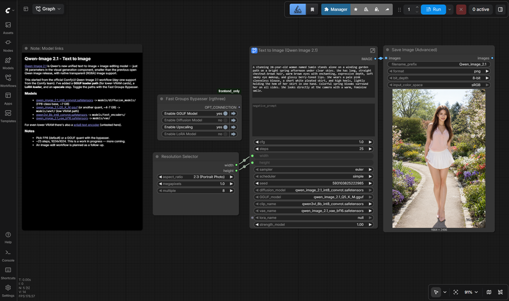Toggle Enable Diffusion Model switch
The image size is (509, 301).
pyautogui.click(x=225, y=120)
